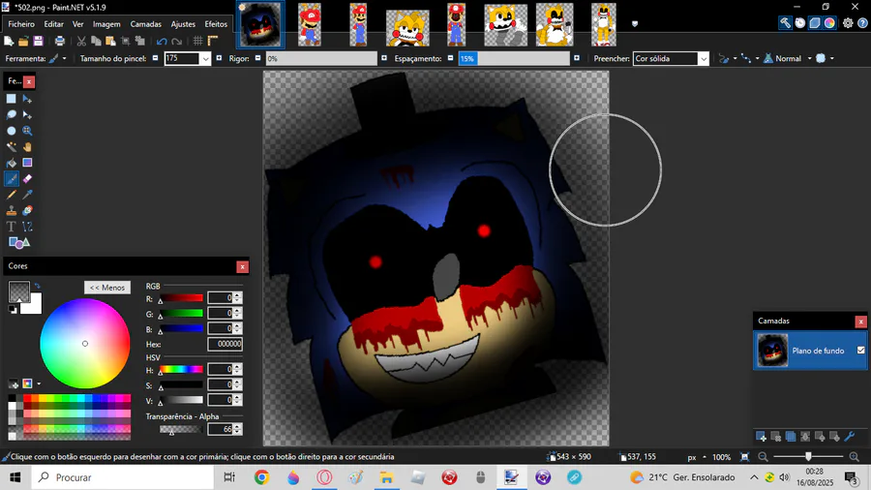
Task: Select the Color Picker eyedropper tool
Action: (27, 195)
